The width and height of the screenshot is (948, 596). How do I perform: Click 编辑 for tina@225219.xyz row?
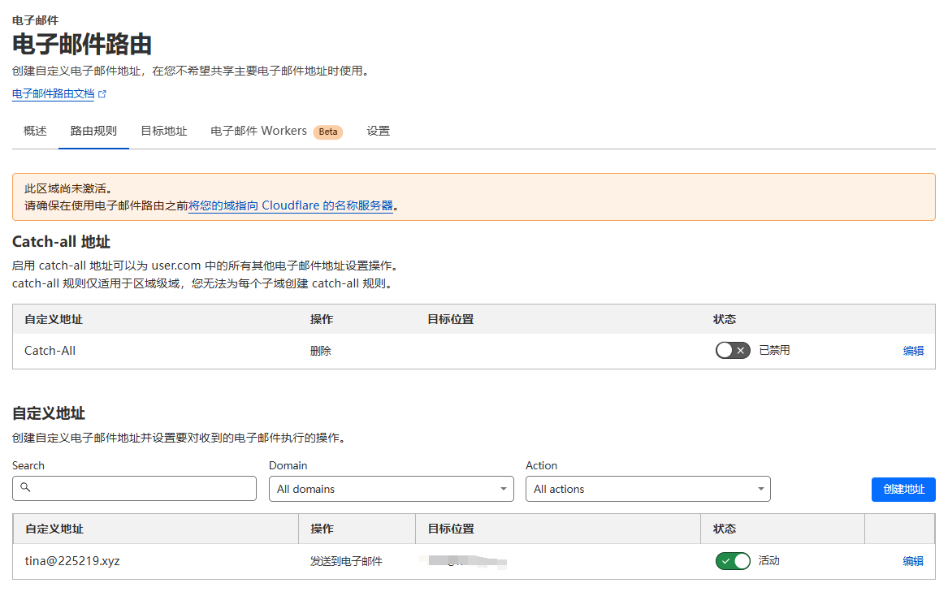[x=913, y=561]
